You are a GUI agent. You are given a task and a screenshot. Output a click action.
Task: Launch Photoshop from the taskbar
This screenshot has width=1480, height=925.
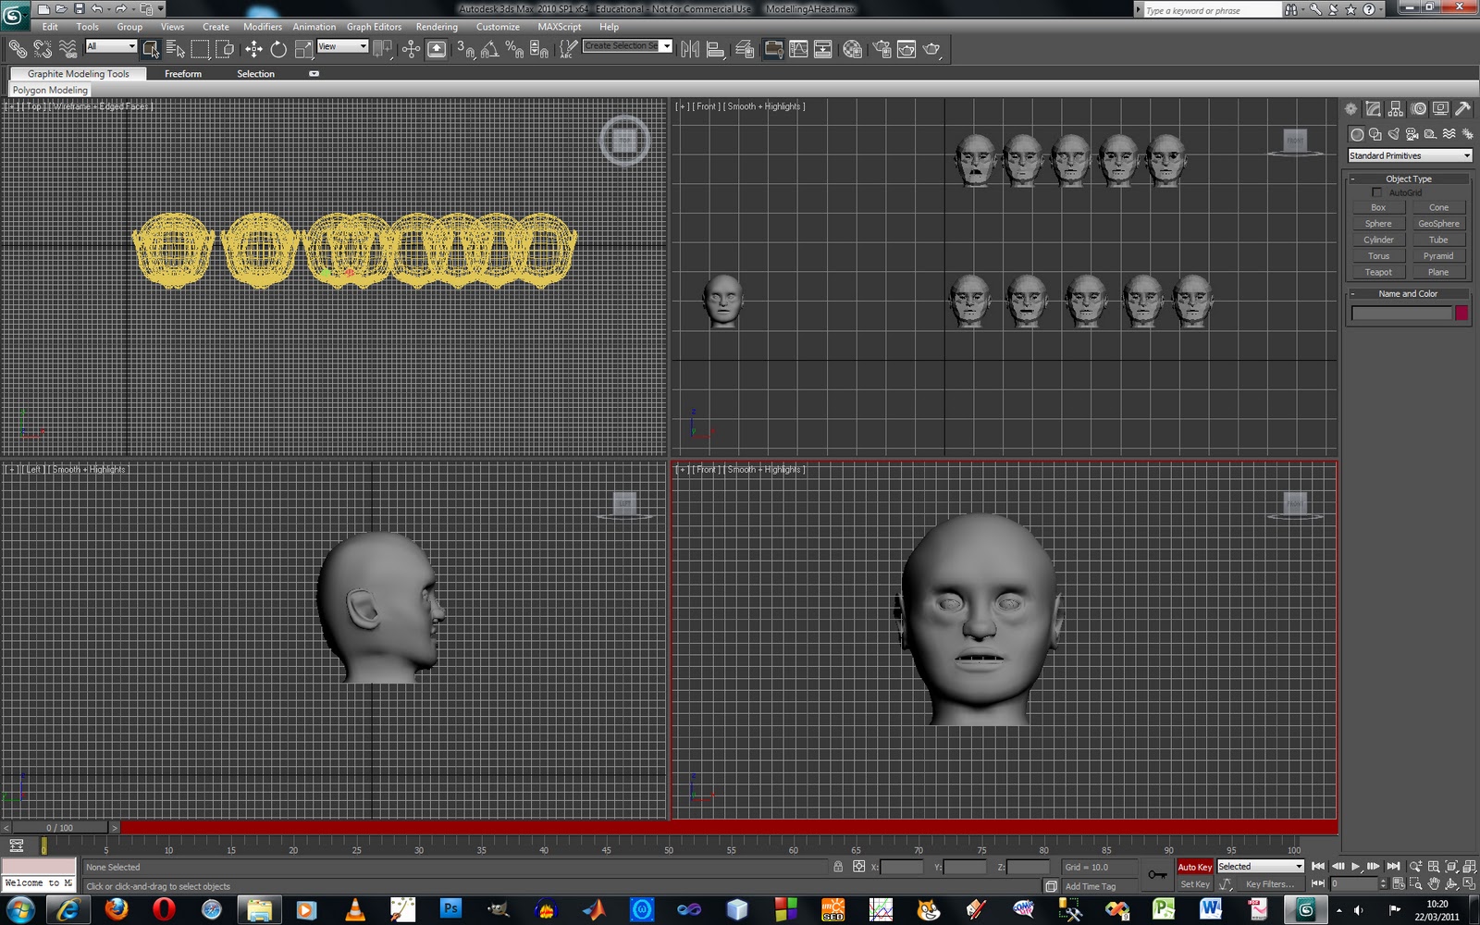(451, 909)
